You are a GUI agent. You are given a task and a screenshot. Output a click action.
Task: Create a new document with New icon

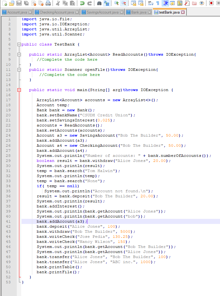click(x=5, y=3)
